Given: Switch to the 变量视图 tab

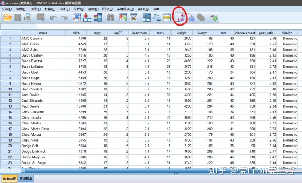Looking at the screenshot, I should [26, 178].
